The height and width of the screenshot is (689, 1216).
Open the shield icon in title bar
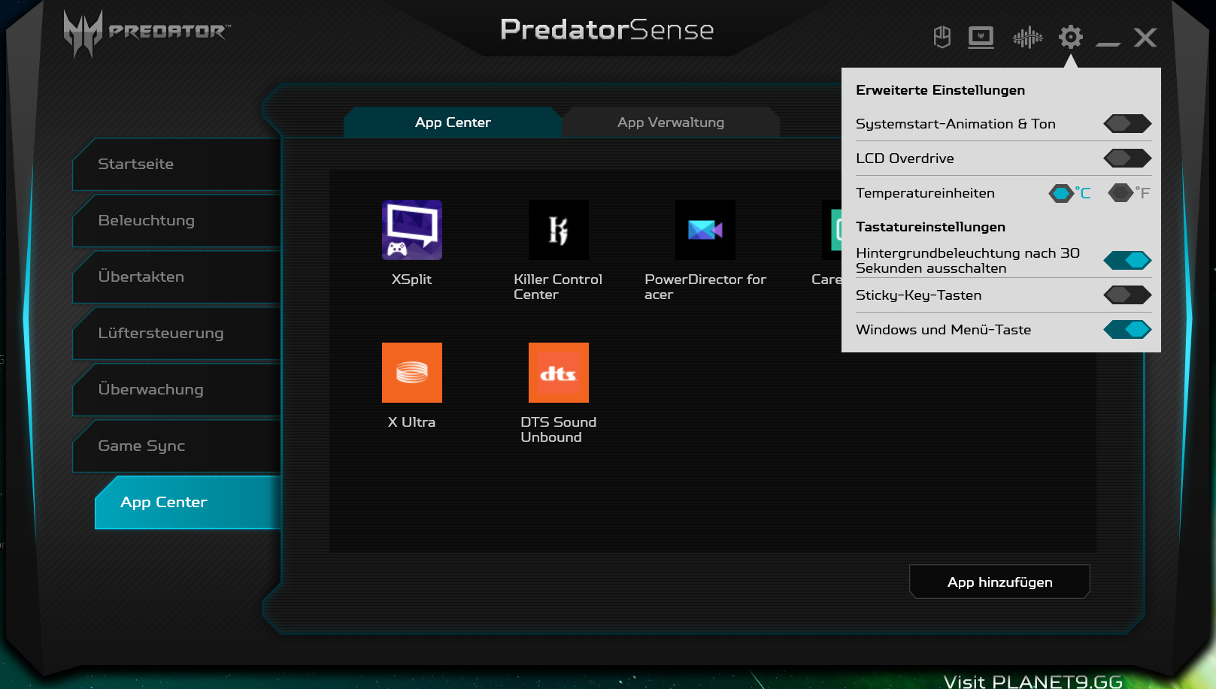(x=942, y=37)
